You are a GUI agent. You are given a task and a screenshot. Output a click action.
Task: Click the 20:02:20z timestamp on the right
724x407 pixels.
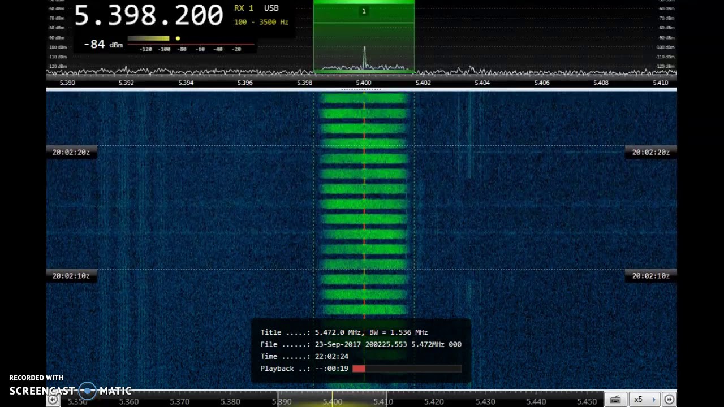[x=650, y=152]
